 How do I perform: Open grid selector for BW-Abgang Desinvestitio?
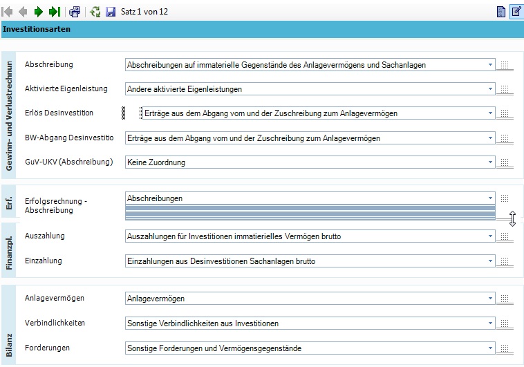click(x=505, y=138)
